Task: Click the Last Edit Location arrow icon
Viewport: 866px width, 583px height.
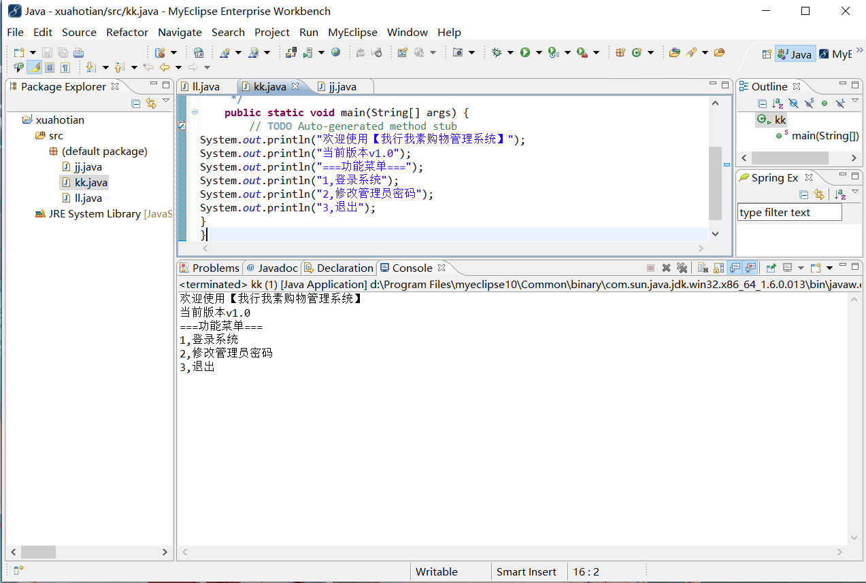Action: click(148, 67)
